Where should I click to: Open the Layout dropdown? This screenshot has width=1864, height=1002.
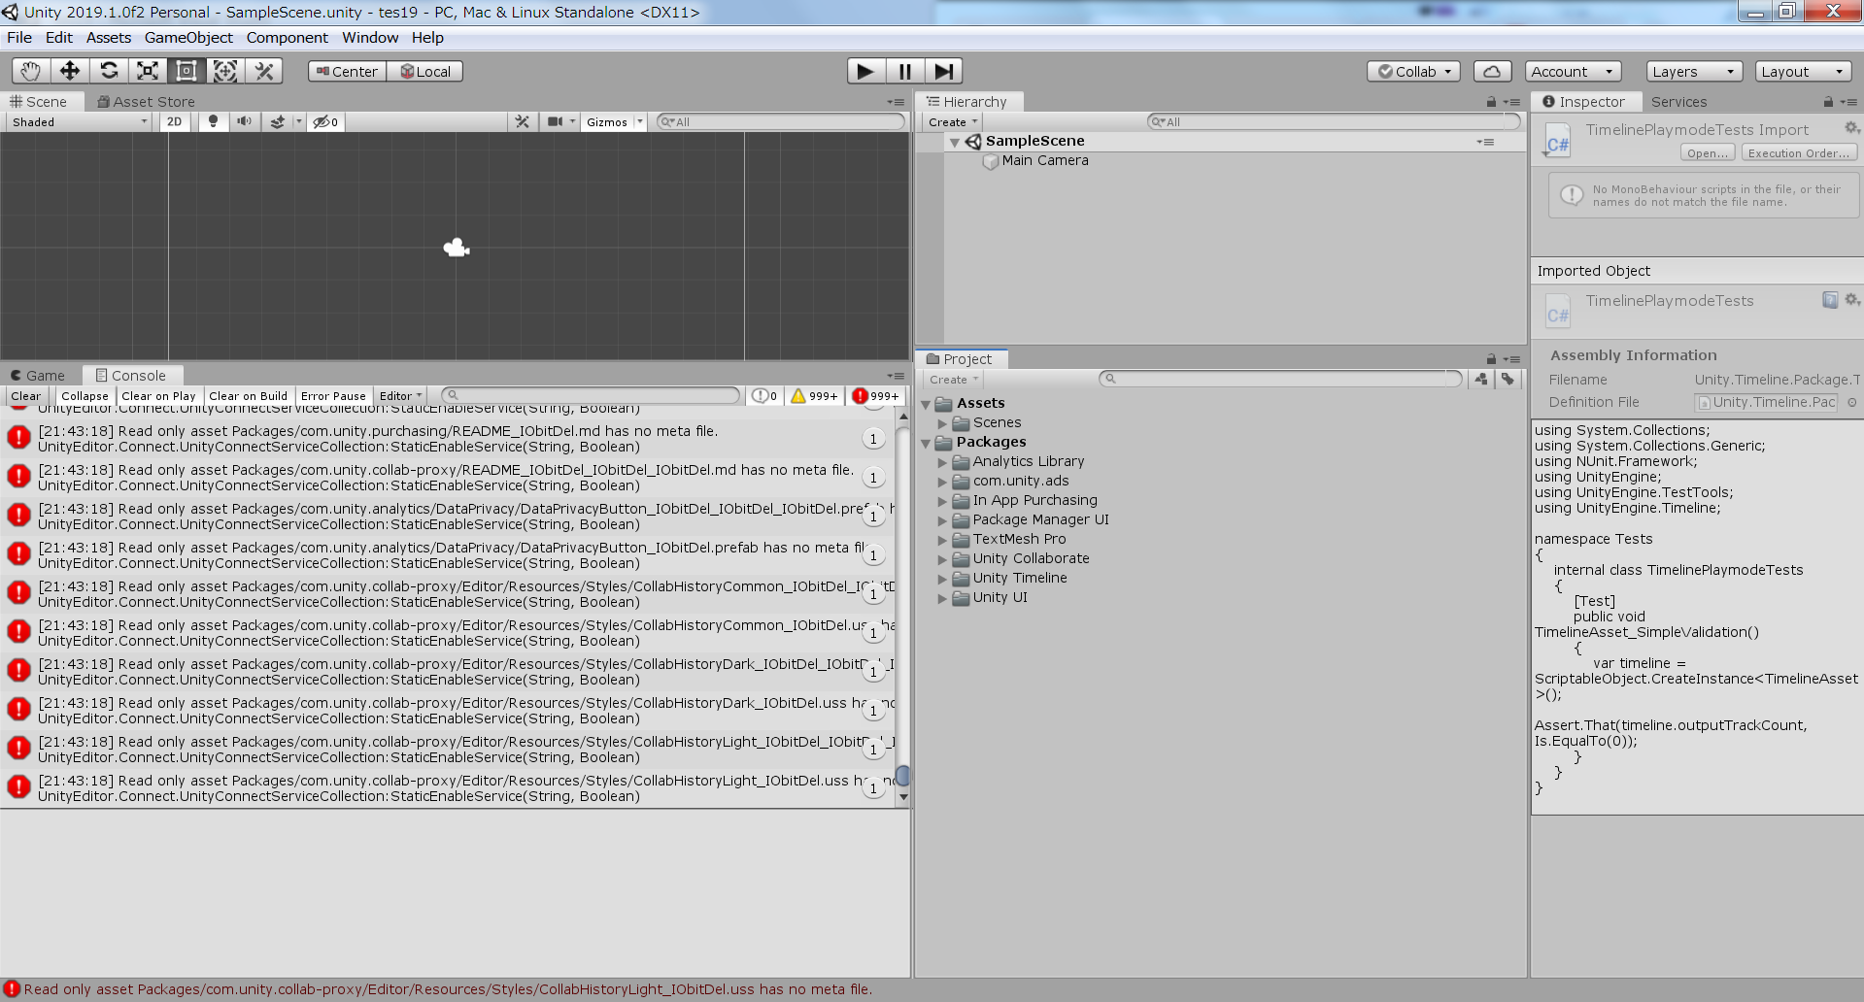click(1802, 70)
